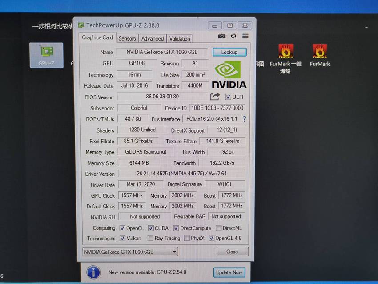
Task: Toggle the CUDA checkbox
Action: [151, 228]
